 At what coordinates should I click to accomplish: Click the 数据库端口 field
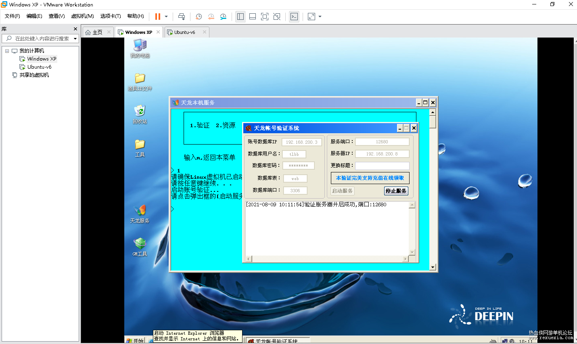point(295,191)
